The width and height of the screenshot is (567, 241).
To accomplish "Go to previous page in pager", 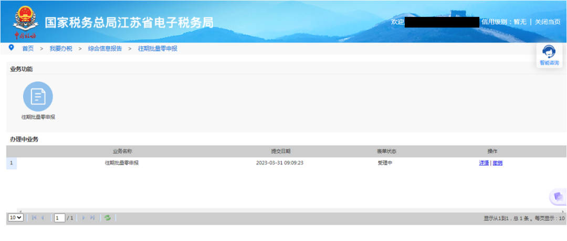I will coord(43,218).
